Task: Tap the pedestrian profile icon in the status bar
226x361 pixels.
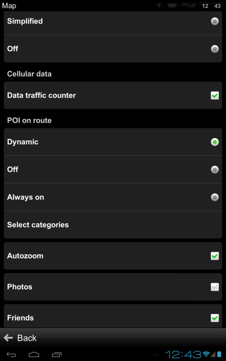Action: [x=159, y=5]
